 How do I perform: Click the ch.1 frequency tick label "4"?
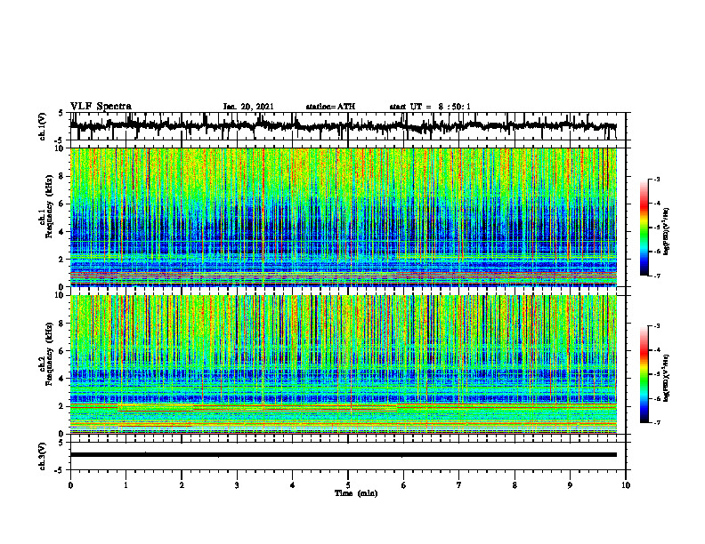pos(62,232)
